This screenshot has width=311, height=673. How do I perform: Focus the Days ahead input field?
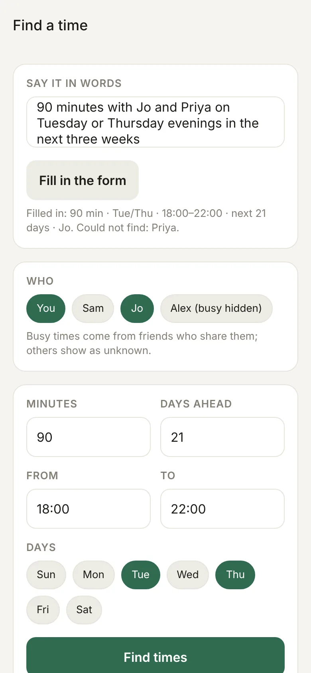point(222,437)
